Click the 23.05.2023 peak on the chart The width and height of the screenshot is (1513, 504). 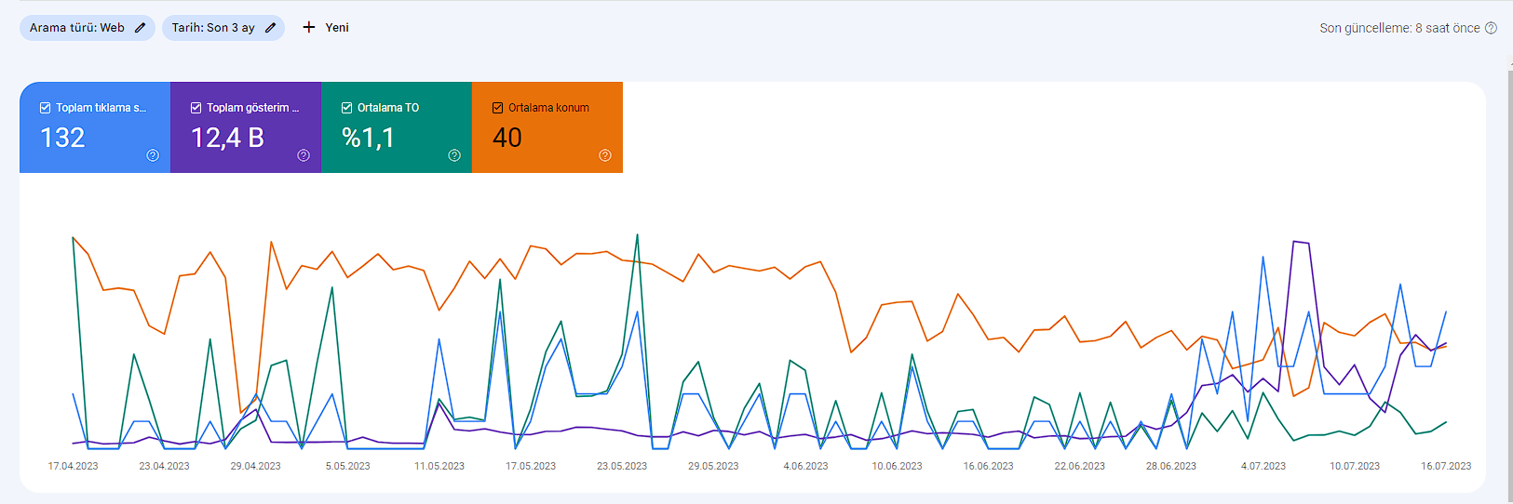click(x=637, y=235)
